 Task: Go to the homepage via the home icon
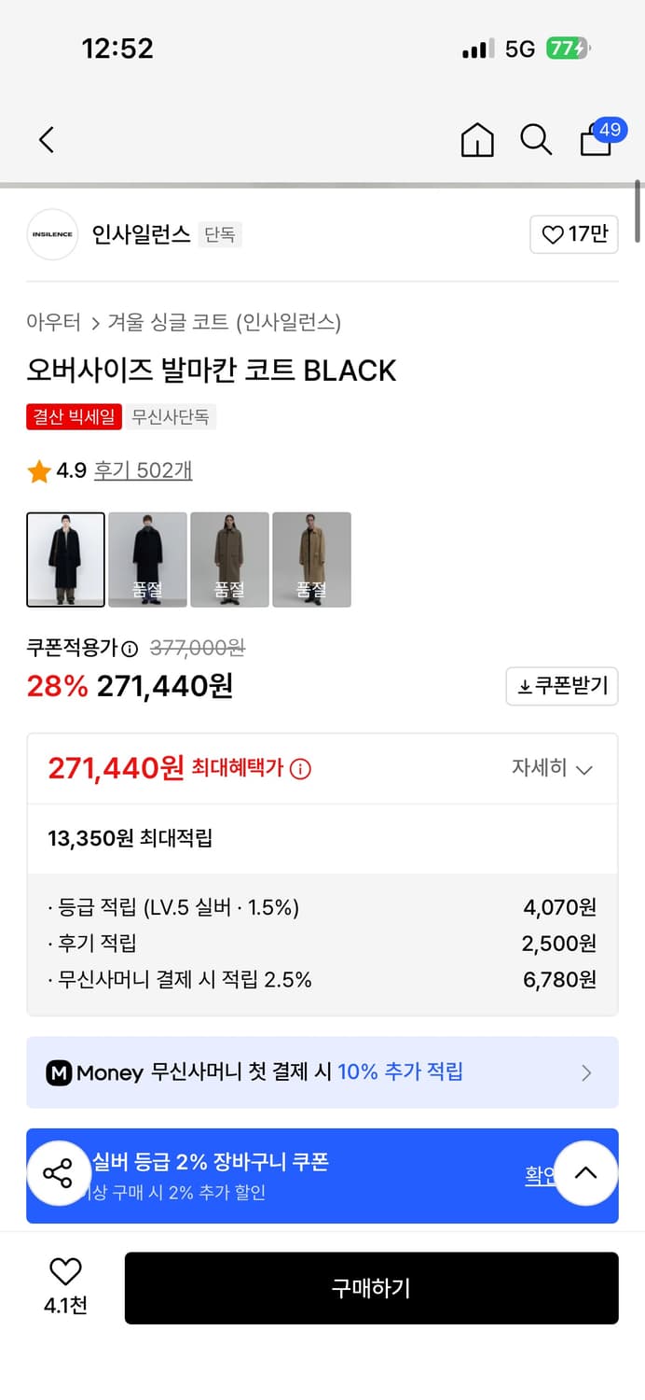tap(476, 140)
